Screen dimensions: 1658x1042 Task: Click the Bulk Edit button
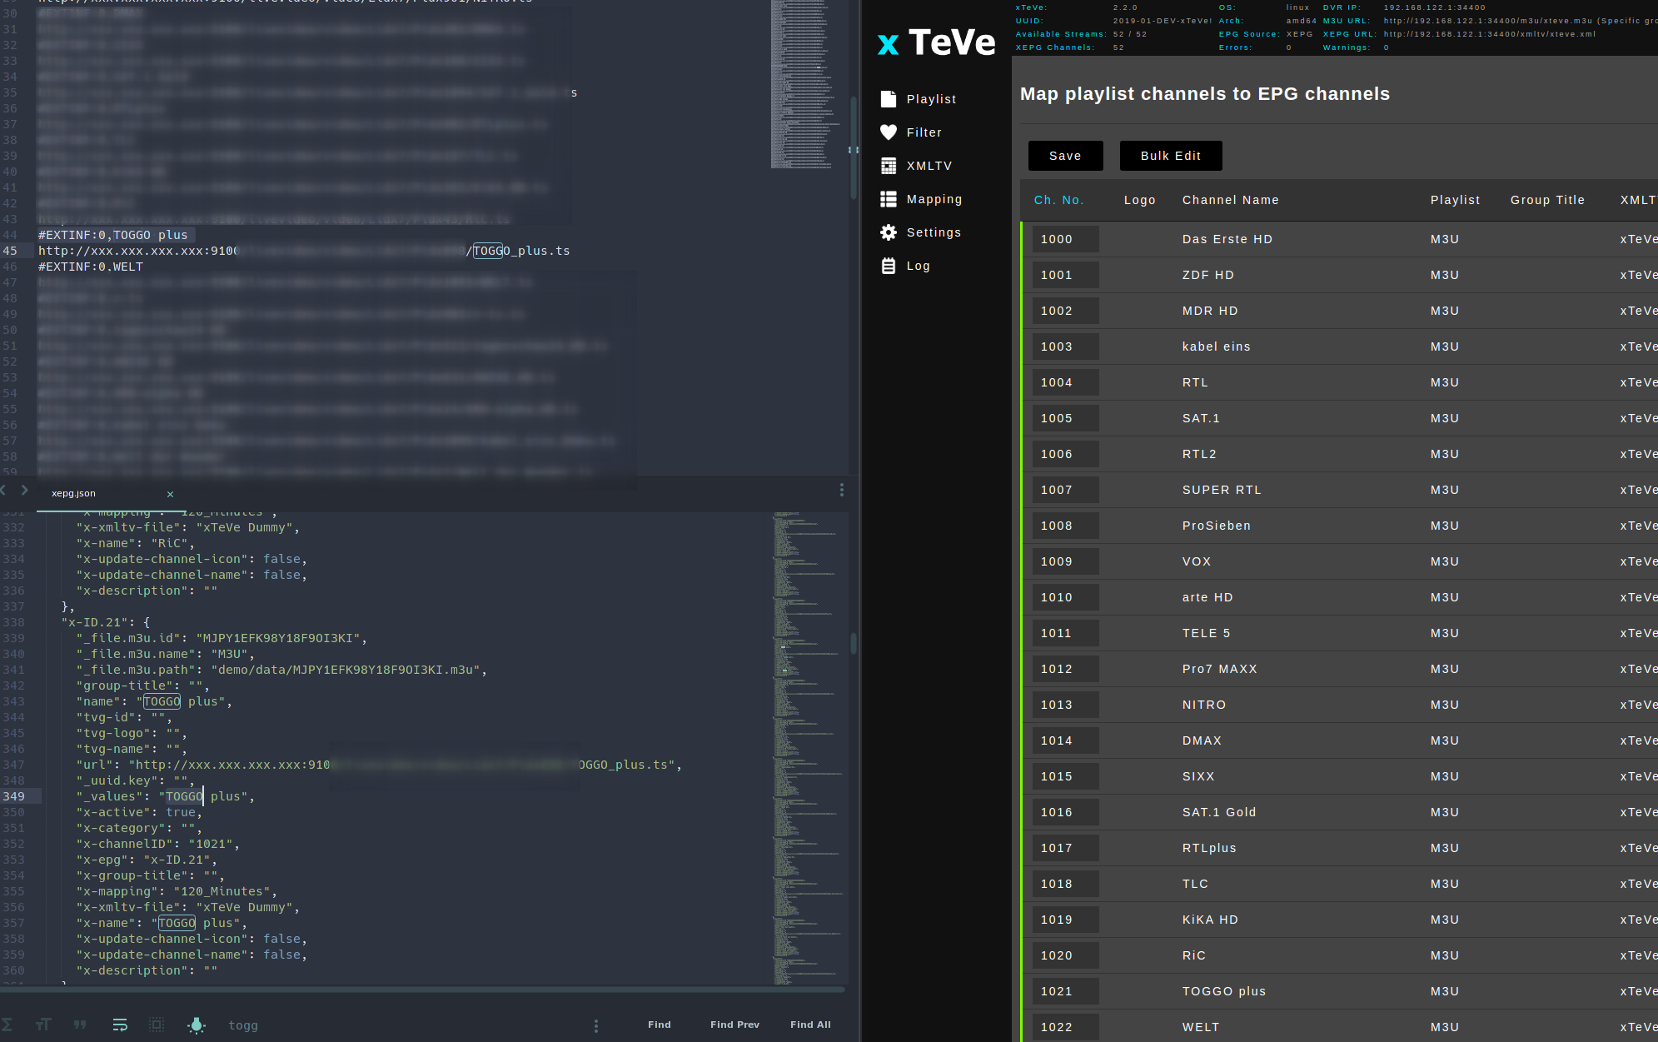tap(1171, 156)
